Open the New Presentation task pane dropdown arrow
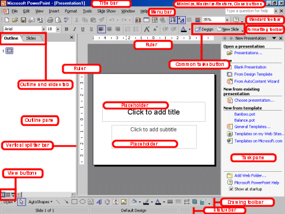This screenshot has height=214, width=285. click(274, 38)
